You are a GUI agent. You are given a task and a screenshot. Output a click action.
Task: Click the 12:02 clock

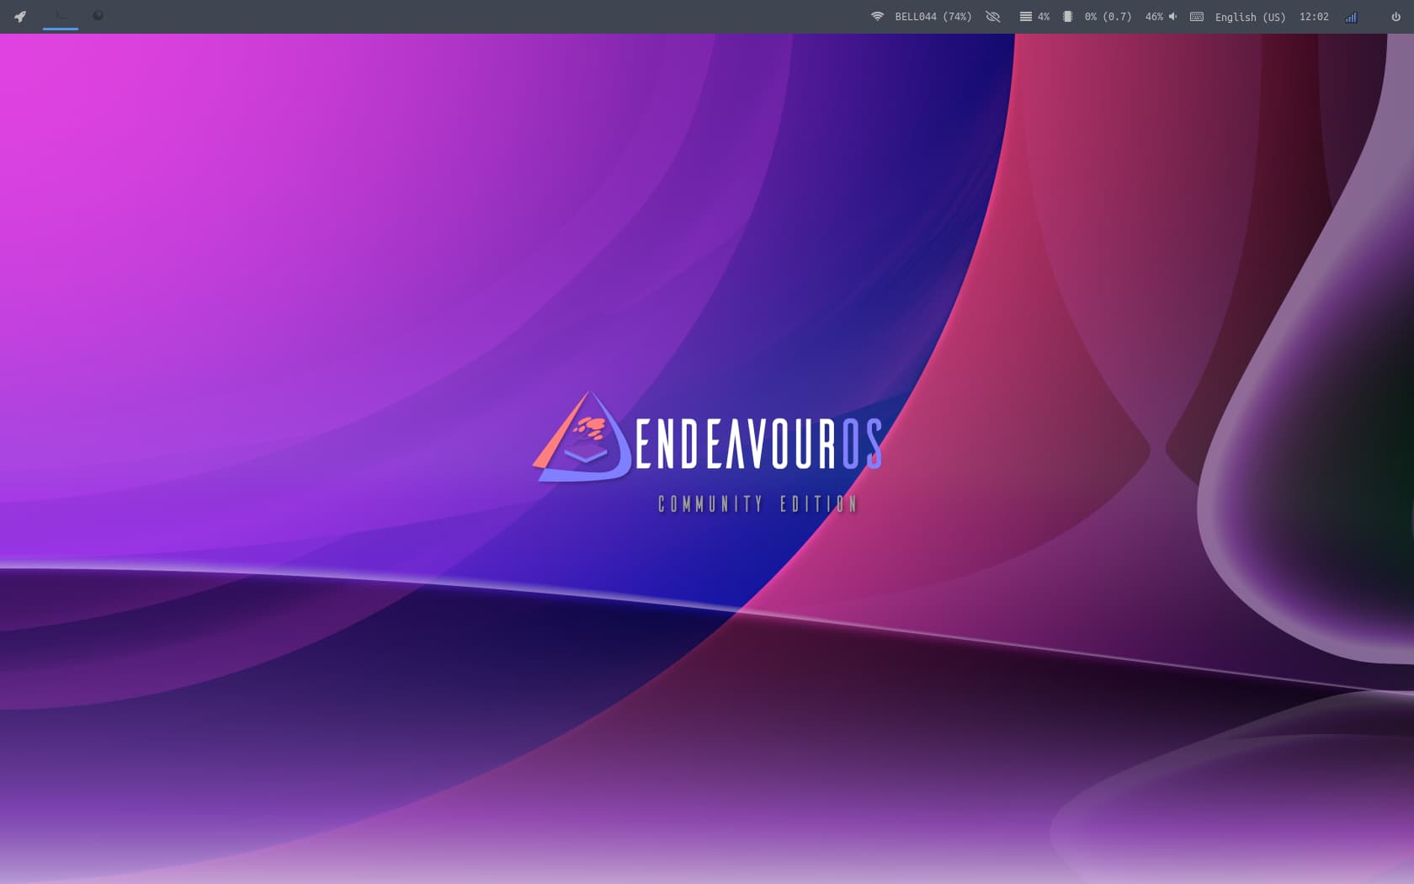point(1314,17)
